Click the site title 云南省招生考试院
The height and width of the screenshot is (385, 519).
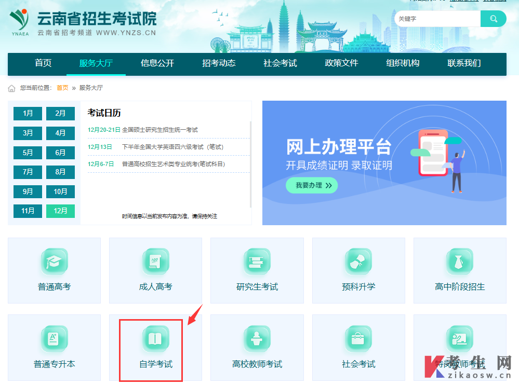pyautogui.click(x=97, y=19)
